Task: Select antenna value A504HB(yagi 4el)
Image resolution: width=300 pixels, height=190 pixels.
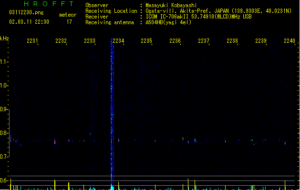Action: (168, 22)
